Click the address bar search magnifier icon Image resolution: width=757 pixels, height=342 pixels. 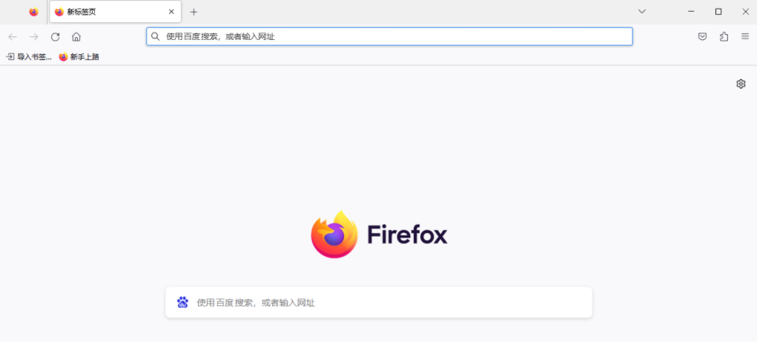(x=155, y=36)
